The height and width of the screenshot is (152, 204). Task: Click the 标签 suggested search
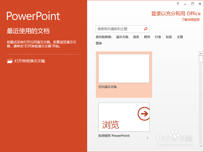tap(169, 37)
